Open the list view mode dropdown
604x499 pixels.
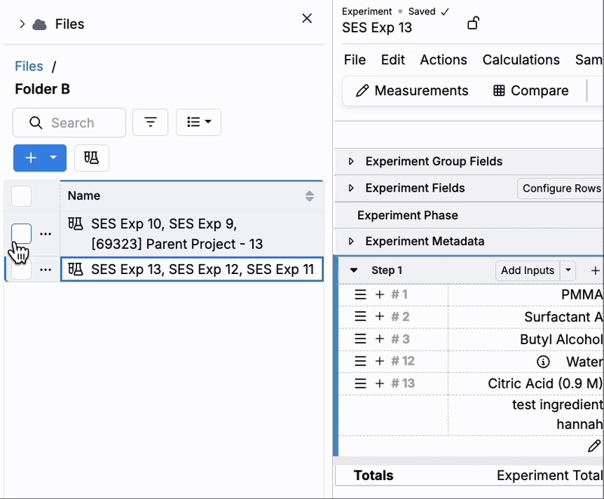pos(199,122)
